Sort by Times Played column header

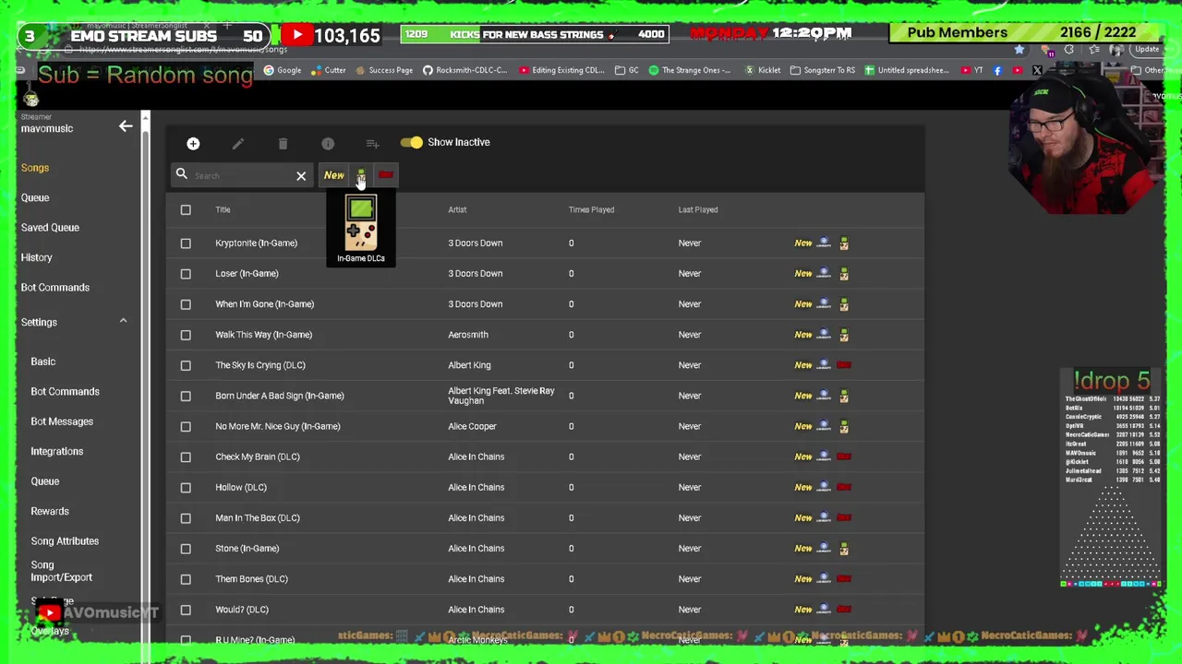[591, 209]
